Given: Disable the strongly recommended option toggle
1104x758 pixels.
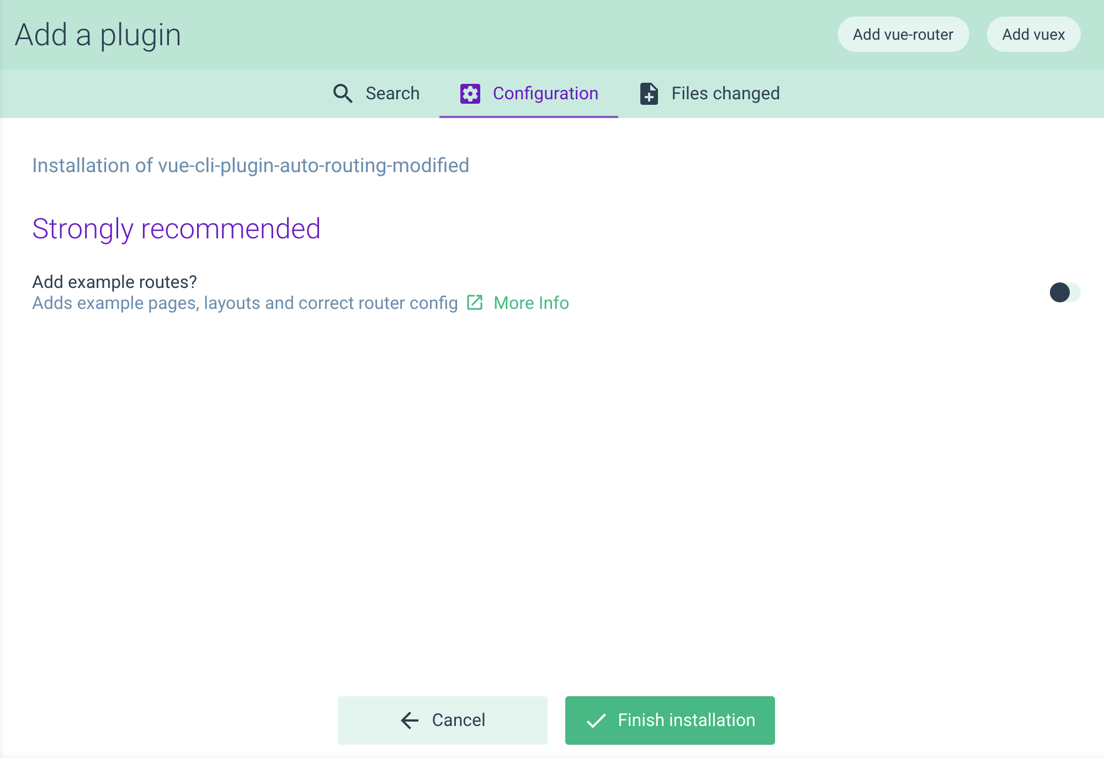Looking at the screenshot, I should pos(1059,291).
